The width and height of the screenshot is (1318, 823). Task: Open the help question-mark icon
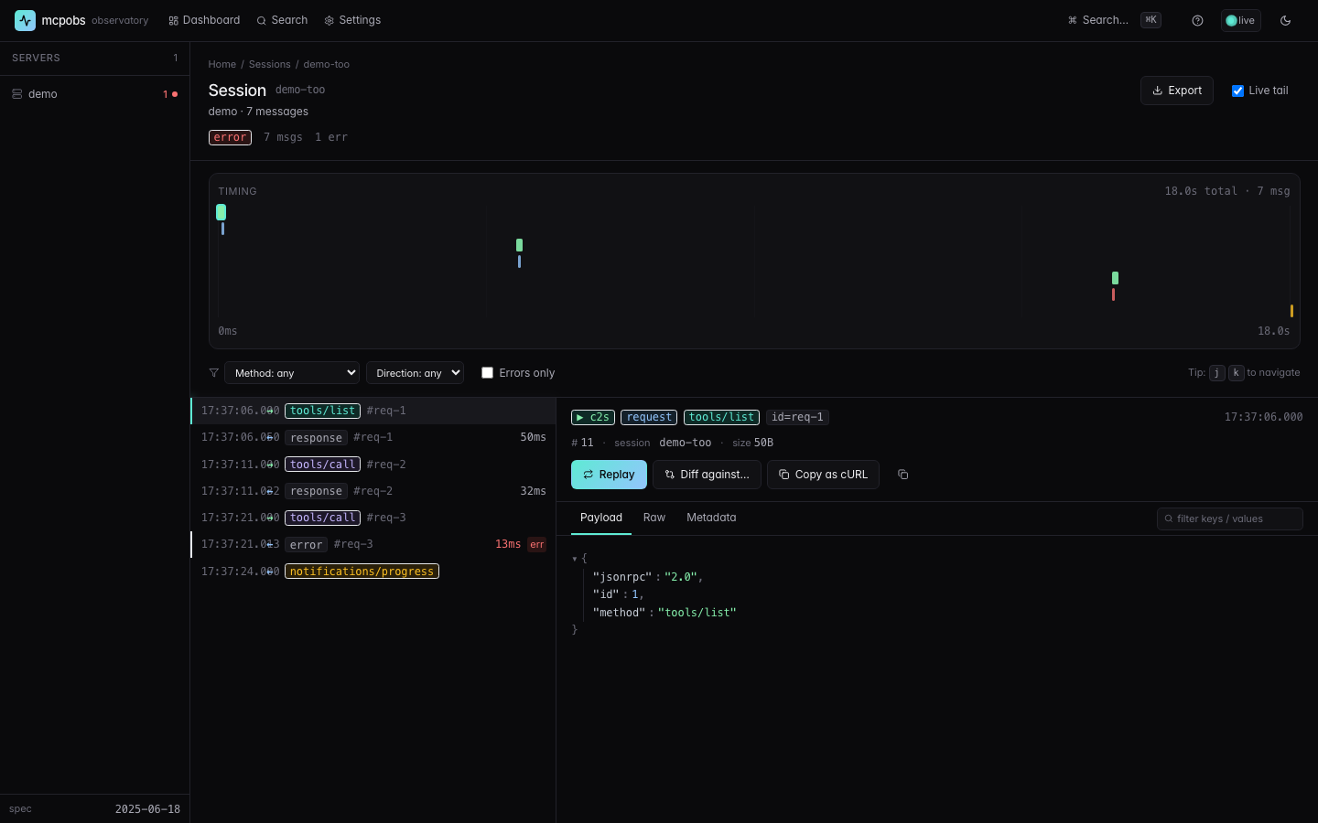click(1197, 20)
